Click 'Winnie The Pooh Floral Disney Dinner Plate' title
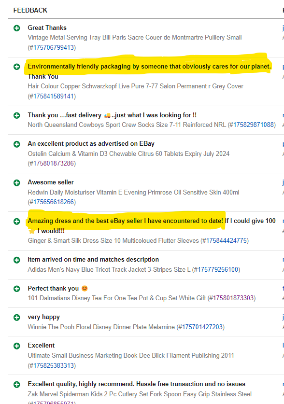Viewport: 284px width, 404px height. (x=101, y=327)
